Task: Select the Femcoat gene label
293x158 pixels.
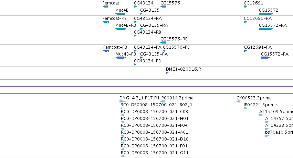Action: coord(111,3)
